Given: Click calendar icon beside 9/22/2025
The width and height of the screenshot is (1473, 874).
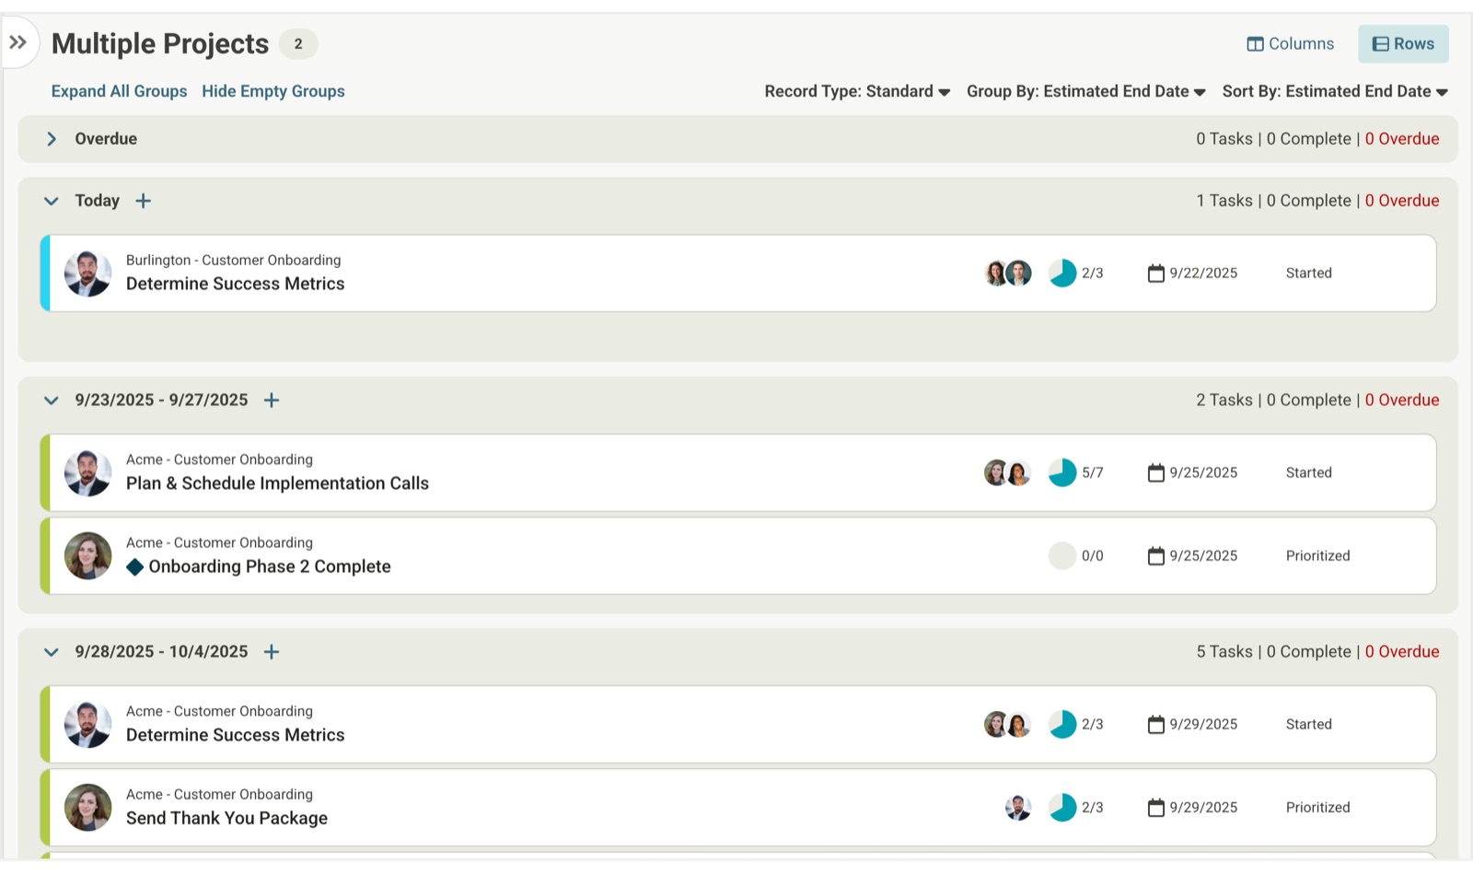Looking at the screenshot, I should (1156, 273).
